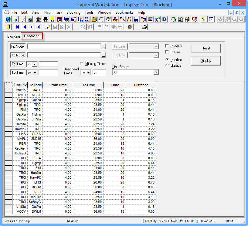
Task: Enable the Integrity checkbox
Action: 167,46
